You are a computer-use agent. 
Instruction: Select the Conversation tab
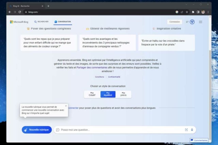(x=63, y=22)
